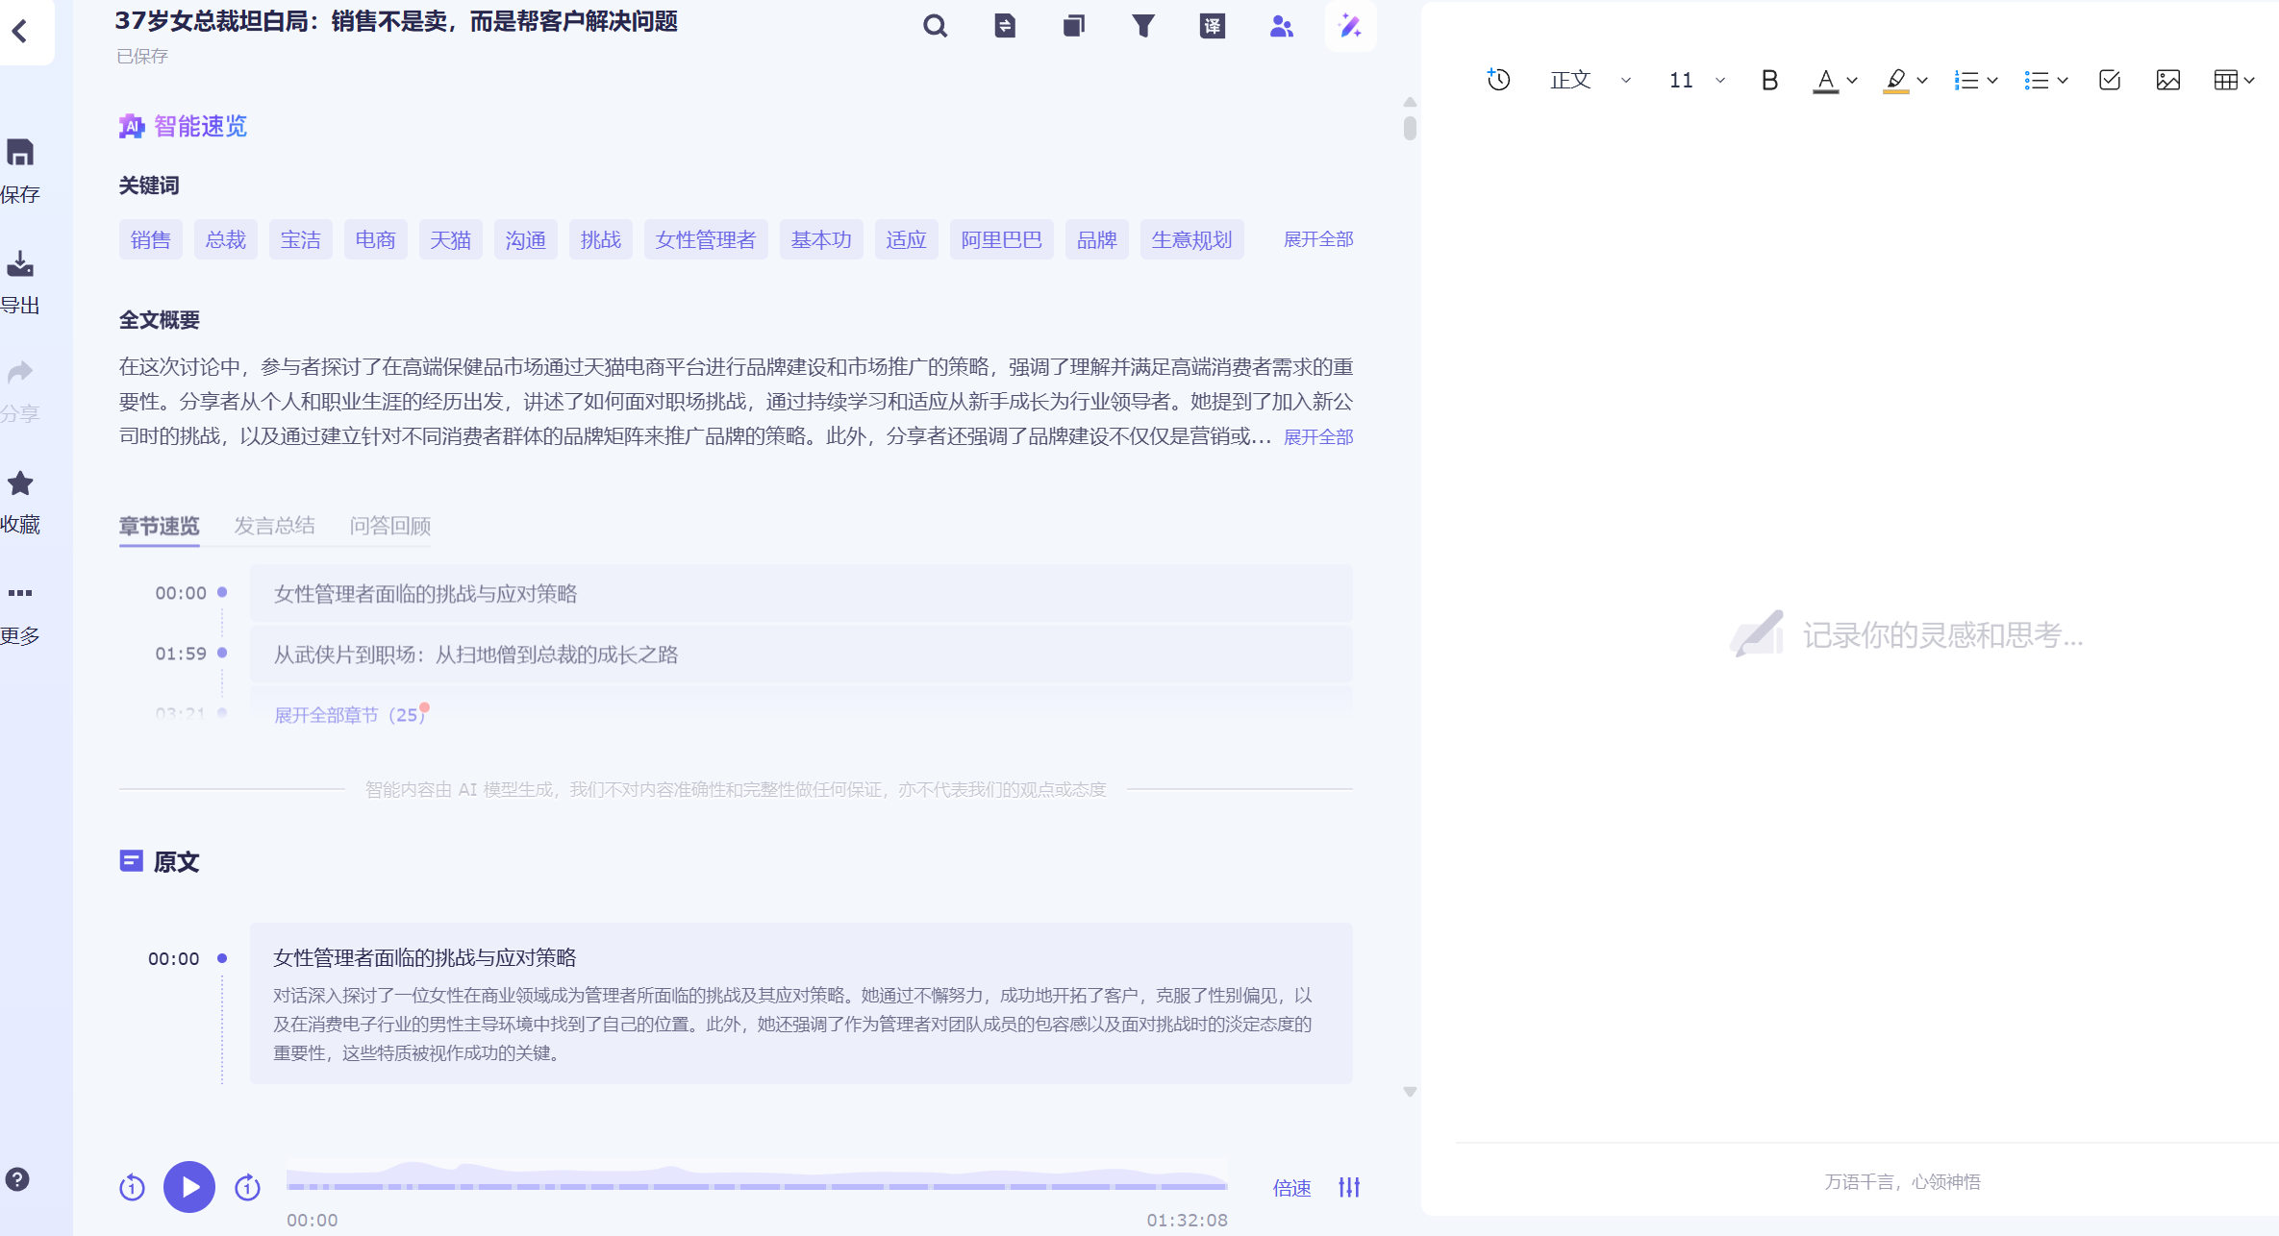The image size is (2279, 1236).
Task: Switch to the 发言总结 tab
Action: click(274, 526)
